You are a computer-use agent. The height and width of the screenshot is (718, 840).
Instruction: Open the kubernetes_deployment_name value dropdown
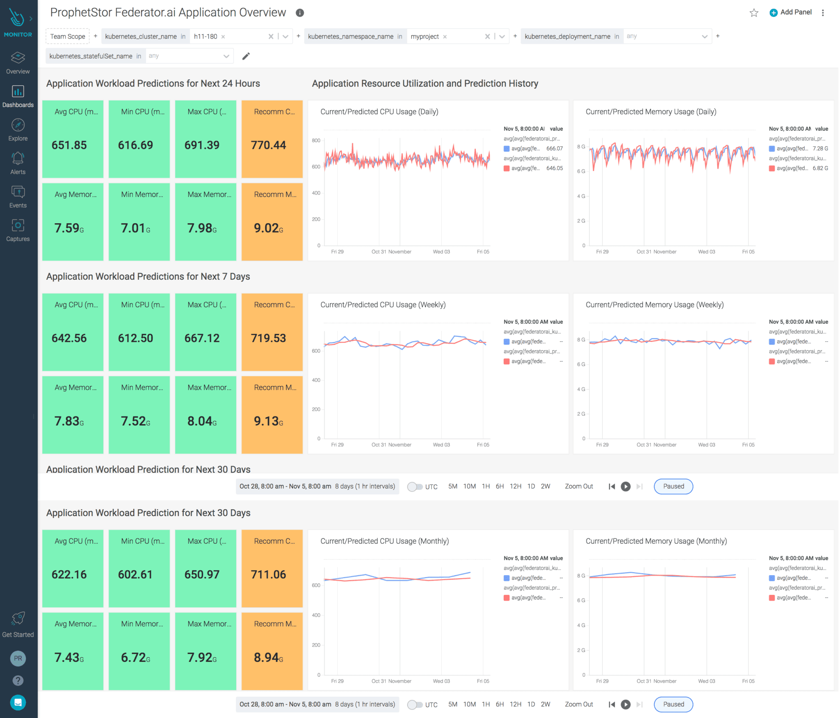(x=704, y=36)
